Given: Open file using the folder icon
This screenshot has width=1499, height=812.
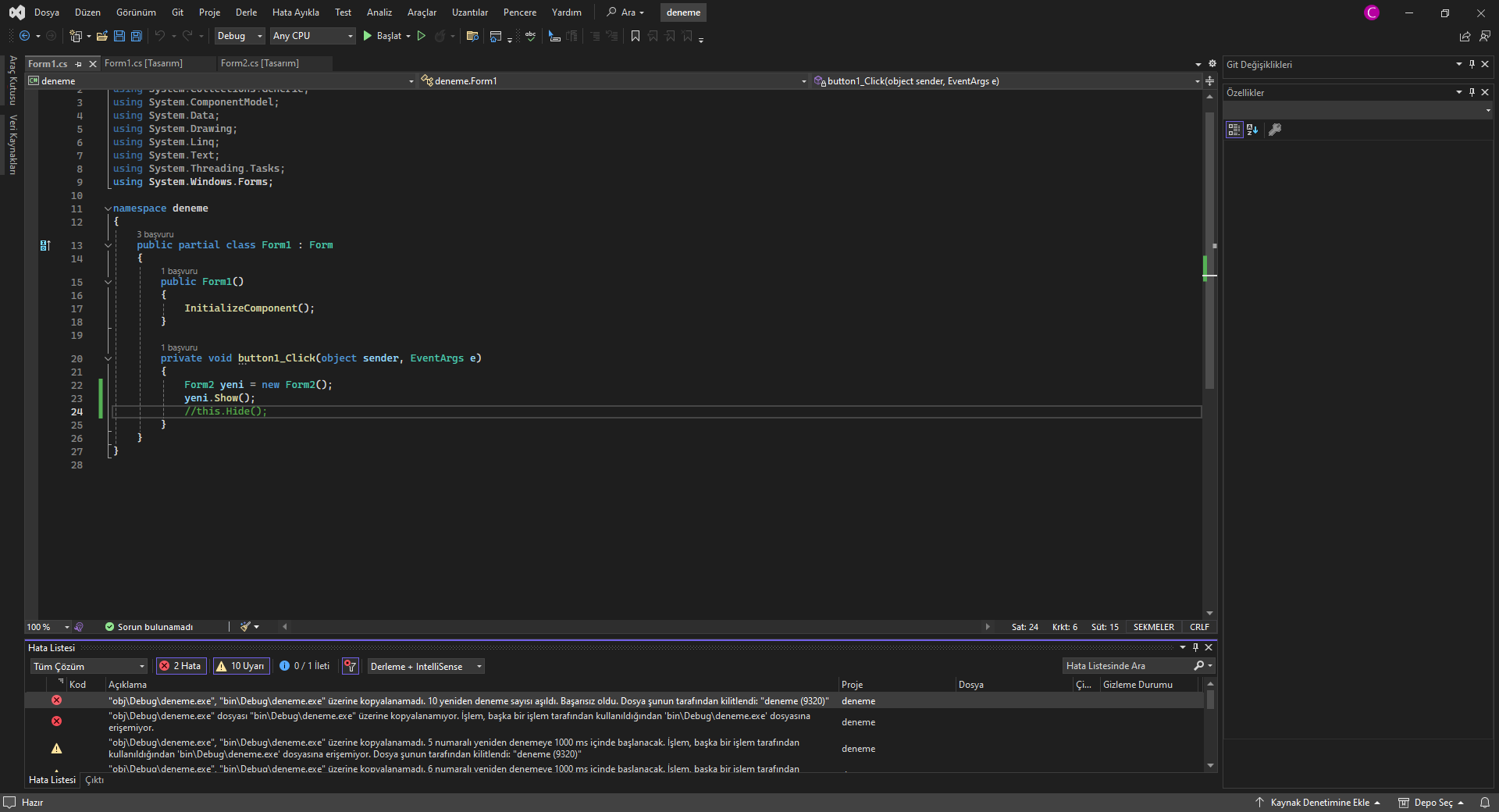Looking at the screenshot, I should [102, 36].
